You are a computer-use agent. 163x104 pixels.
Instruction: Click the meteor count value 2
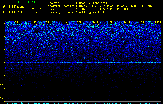(37, 12)
